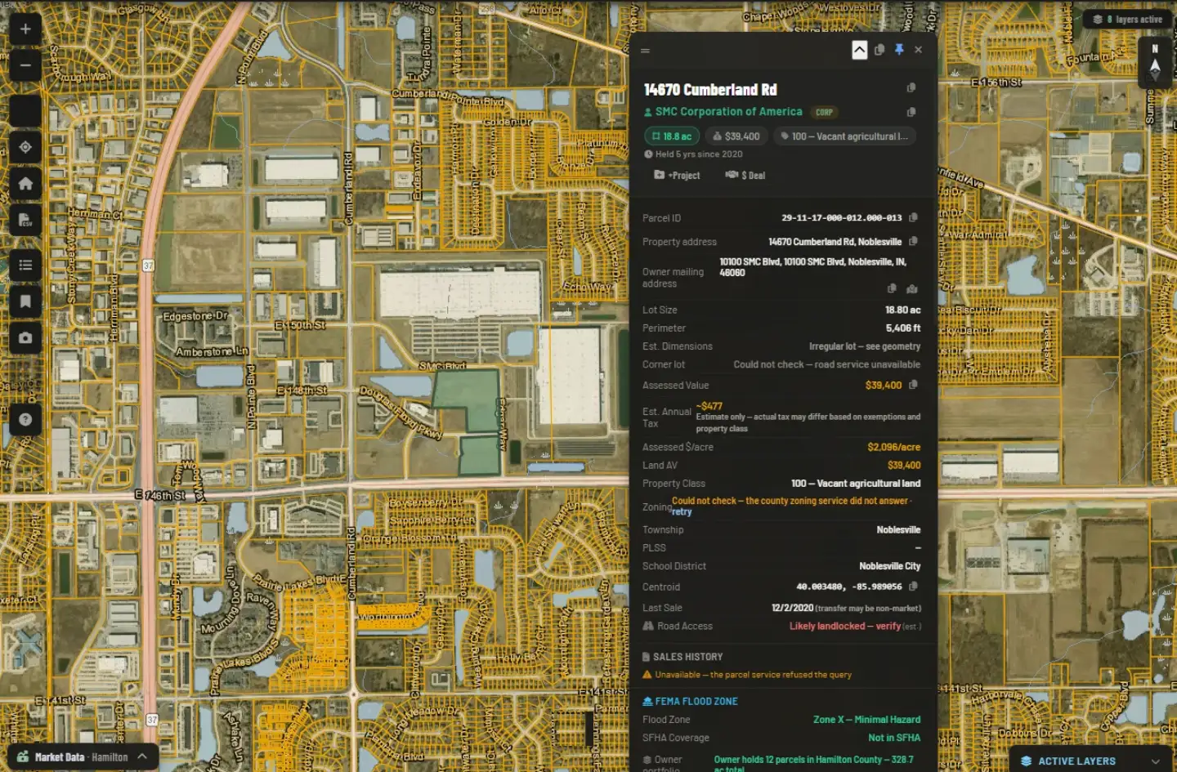Click the camera screenshot icon

click(25, 337)
